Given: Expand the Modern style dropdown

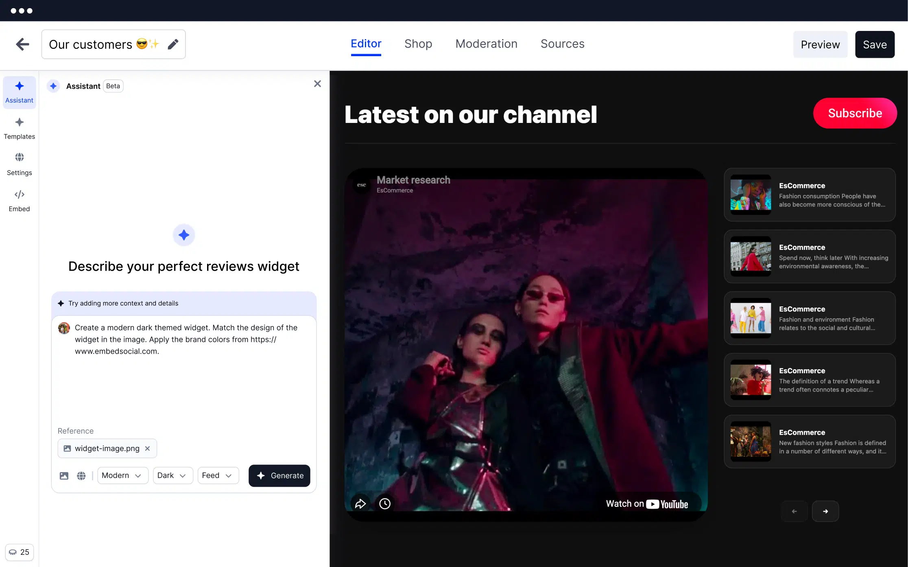Looking at the screenshot, I should pyautogui.click(x=122, y=475).
